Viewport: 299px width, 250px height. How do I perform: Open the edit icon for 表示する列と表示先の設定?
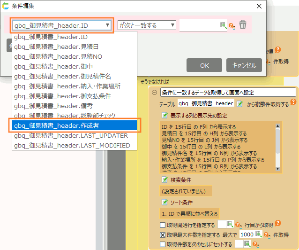164,115
